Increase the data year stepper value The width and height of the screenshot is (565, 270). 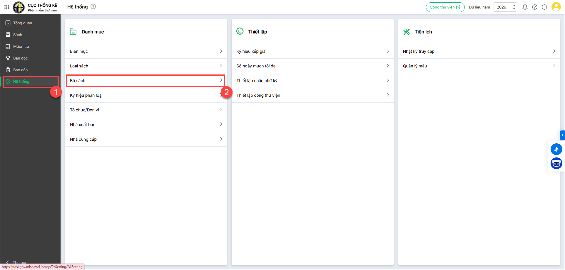pyautogui.click(x=514, y=5)
